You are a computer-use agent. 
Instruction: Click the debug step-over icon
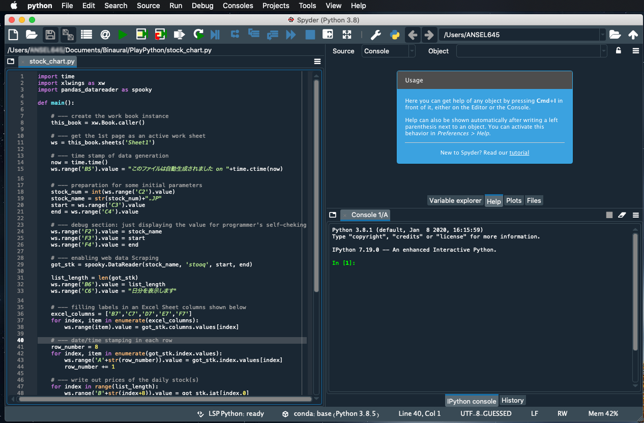[235, 35]
